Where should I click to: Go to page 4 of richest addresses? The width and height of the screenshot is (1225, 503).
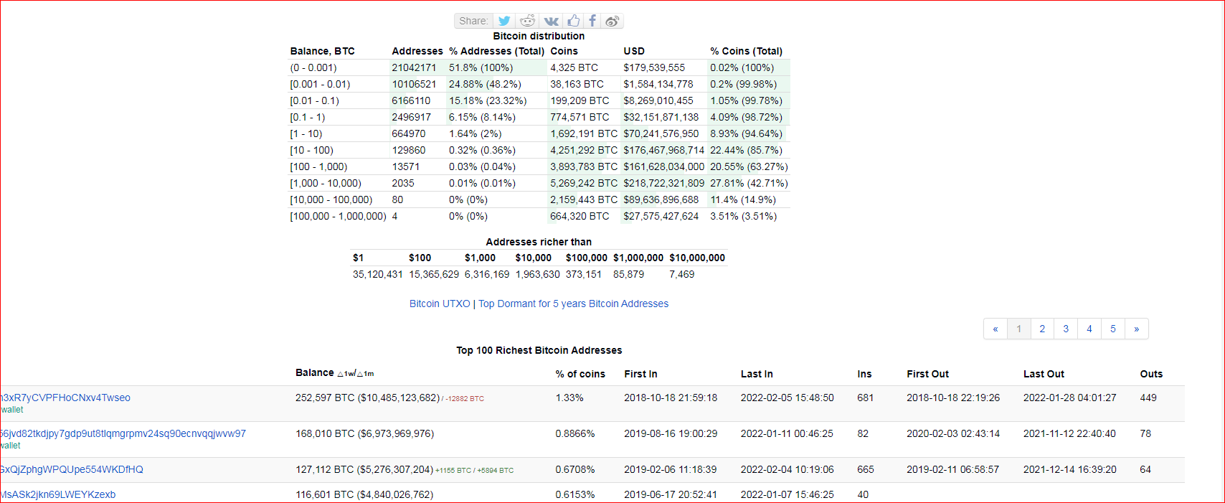point(1089,329)
